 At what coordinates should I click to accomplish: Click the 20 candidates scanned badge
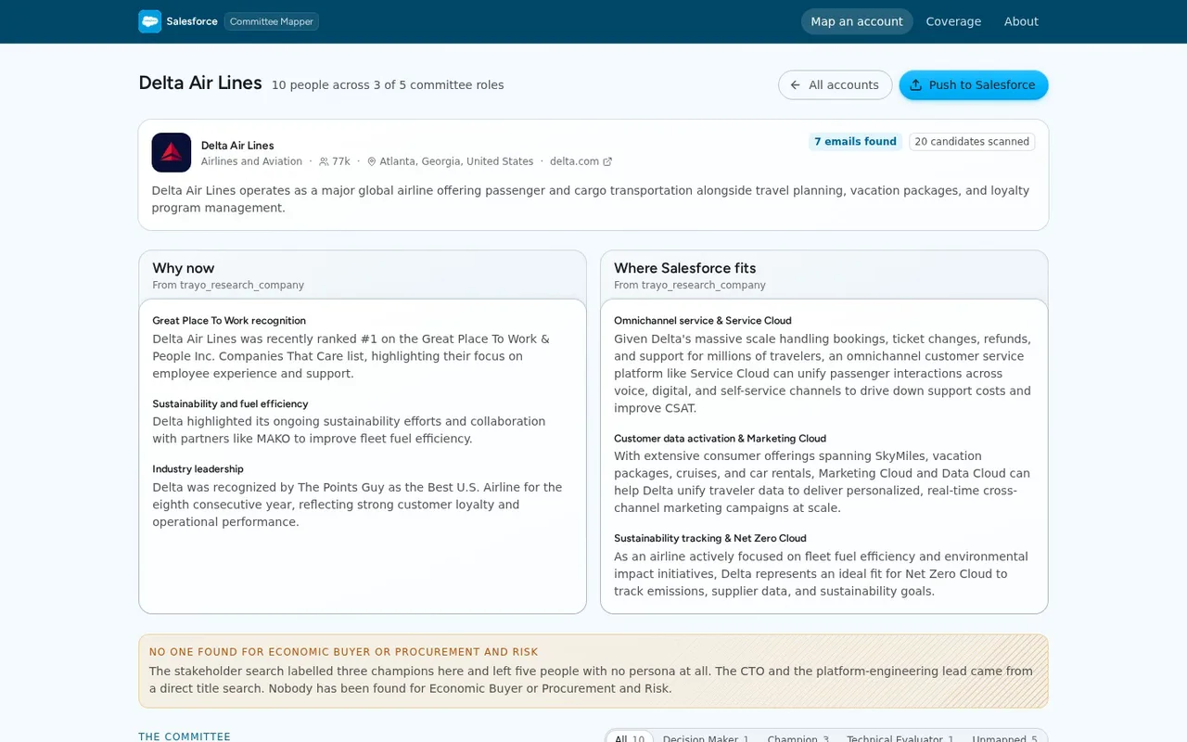pyautogui.click(x=972, y=142)
